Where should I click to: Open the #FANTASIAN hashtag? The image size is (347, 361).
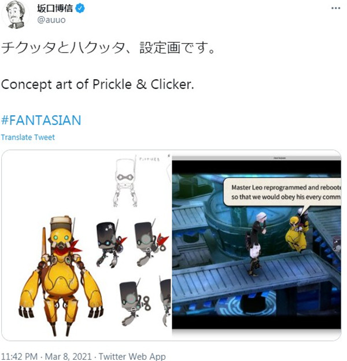coord(41,120)
